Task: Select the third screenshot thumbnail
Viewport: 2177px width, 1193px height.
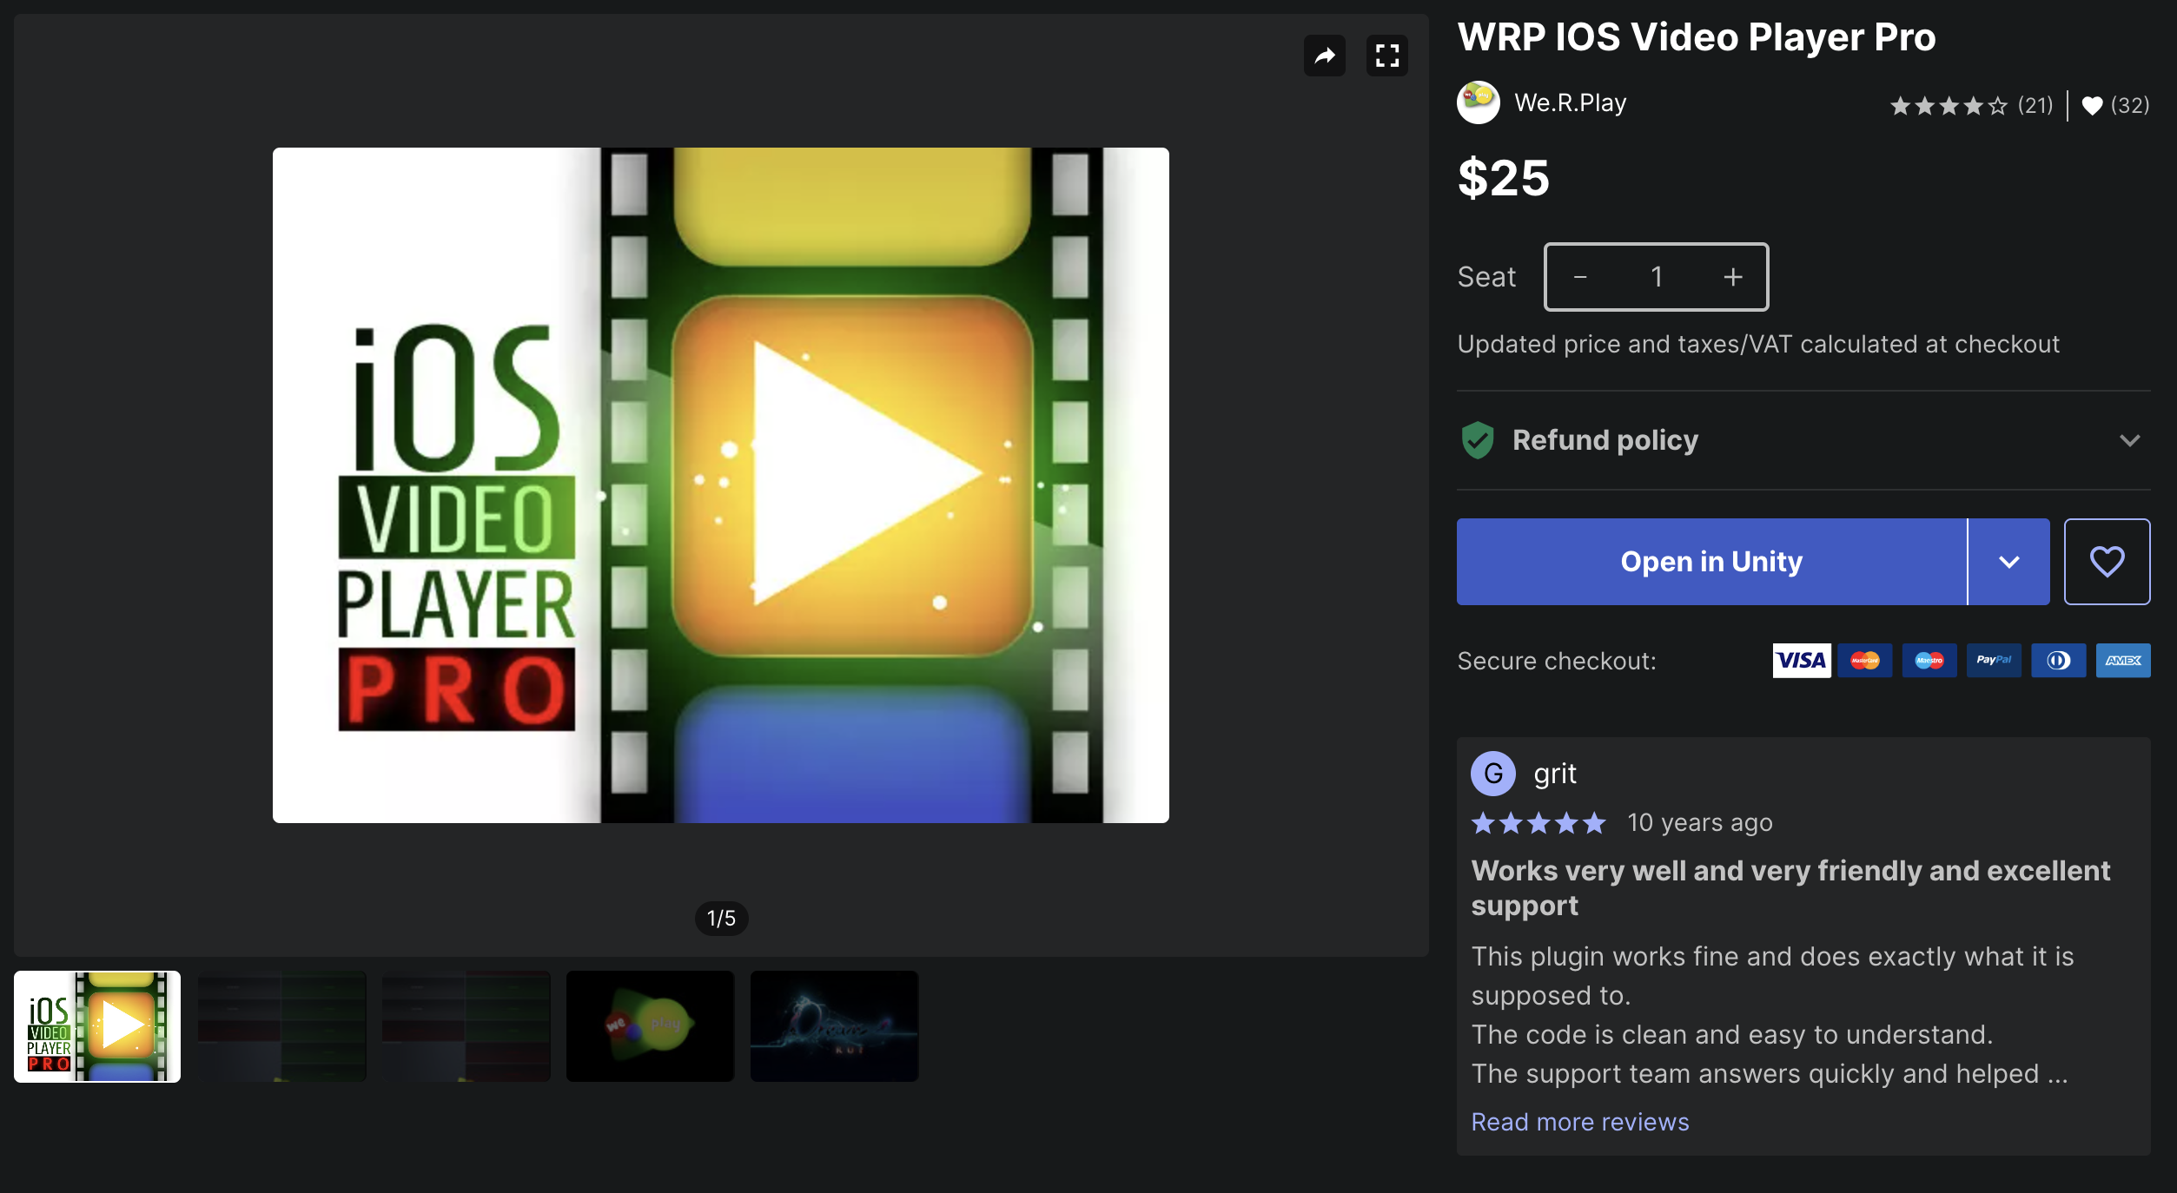Action: [x=466, y=1026]
